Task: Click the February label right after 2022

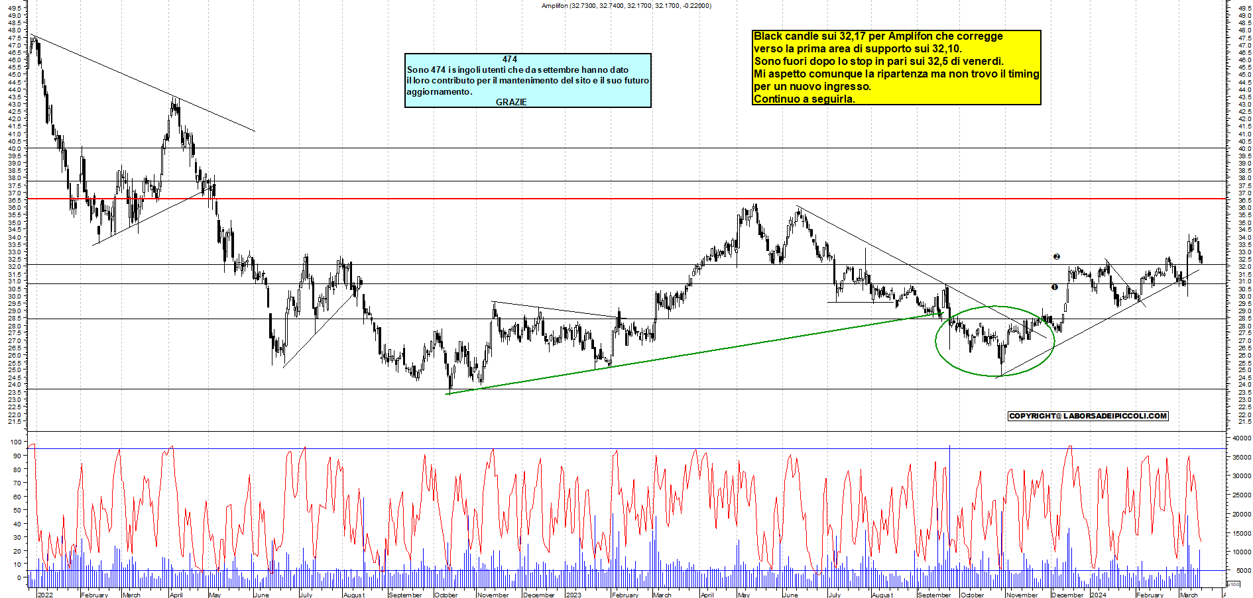Action: click(x=94, y=595)
